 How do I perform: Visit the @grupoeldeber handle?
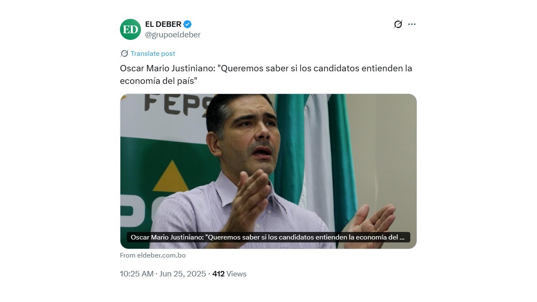[x=173, y=35]
